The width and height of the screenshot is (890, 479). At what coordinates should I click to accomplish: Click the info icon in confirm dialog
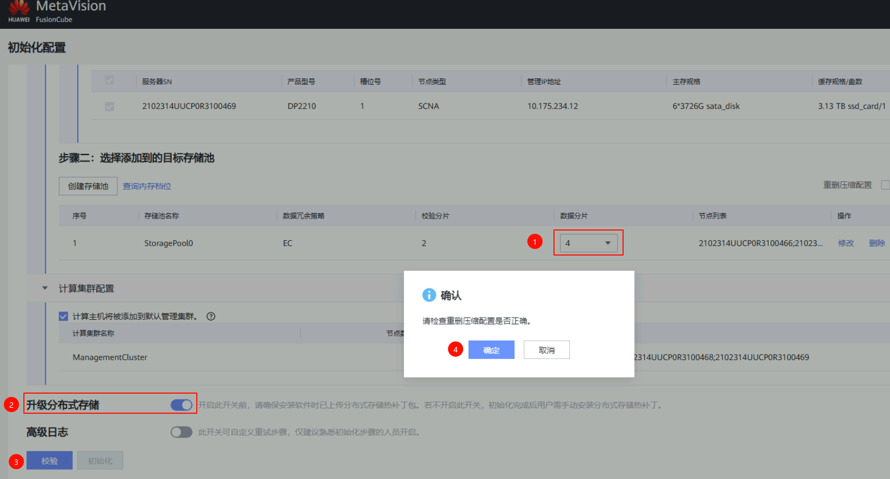429,295
